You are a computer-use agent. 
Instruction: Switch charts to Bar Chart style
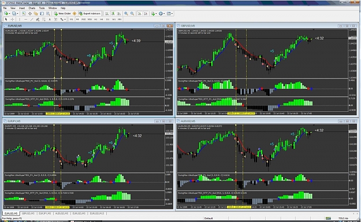tap(107, 14)
